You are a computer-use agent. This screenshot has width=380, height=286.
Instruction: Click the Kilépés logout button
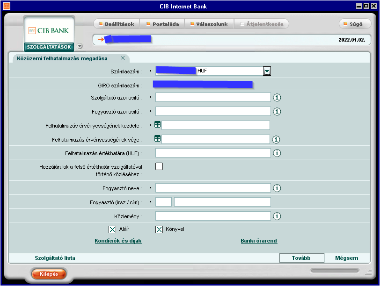pos(49,274)
